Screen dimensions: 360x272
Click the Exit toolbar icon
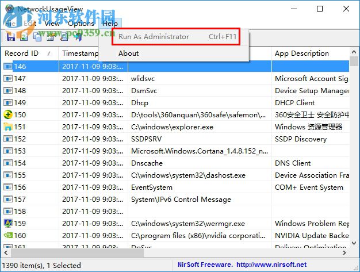coord(78,37)
